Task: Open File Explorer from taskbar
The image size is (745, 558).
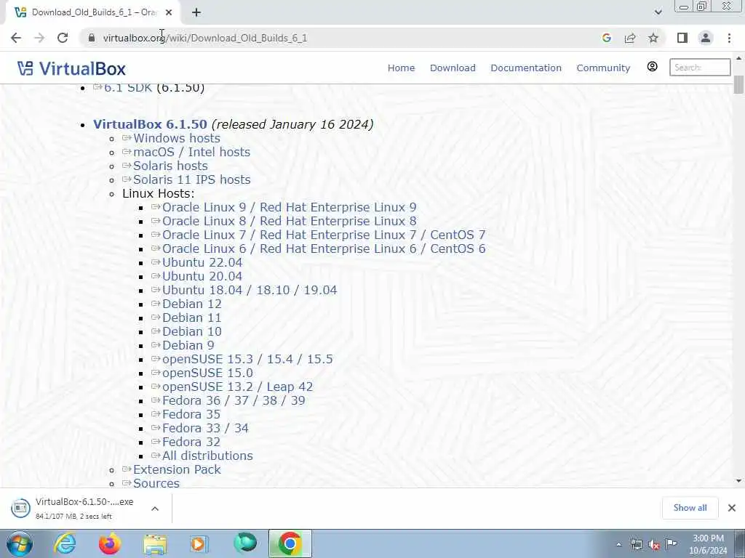Action: click(x=155, y=543)
